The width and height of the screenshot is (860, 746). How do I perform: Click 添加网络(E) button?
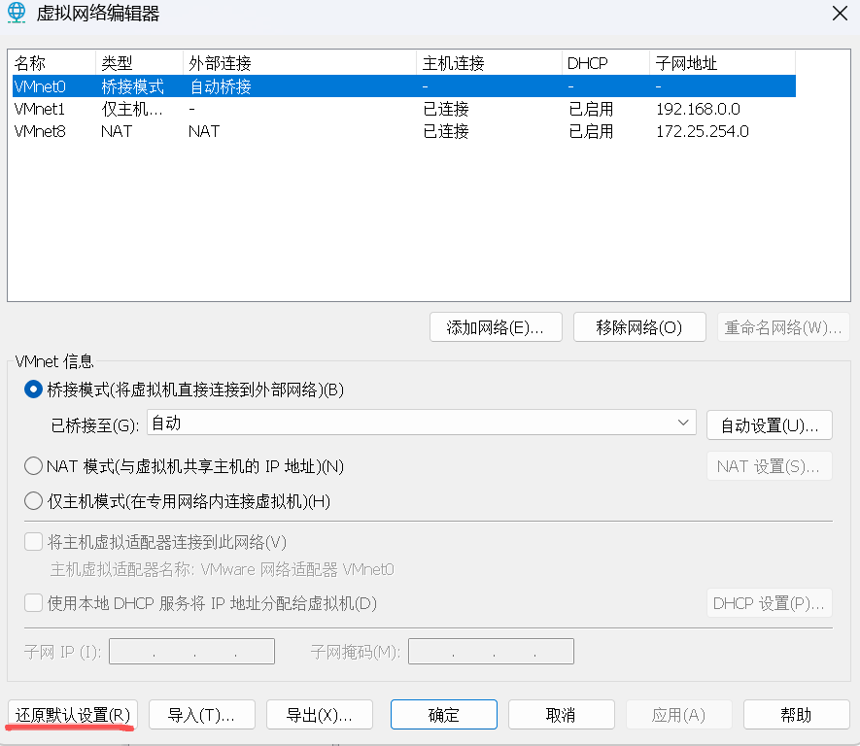(x=496, y=327)
